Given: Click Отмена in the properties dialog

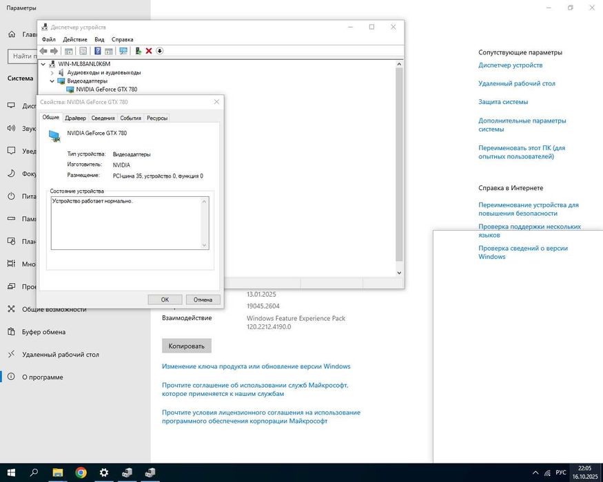Looking at the screenshot, I should tap(203, 300).
